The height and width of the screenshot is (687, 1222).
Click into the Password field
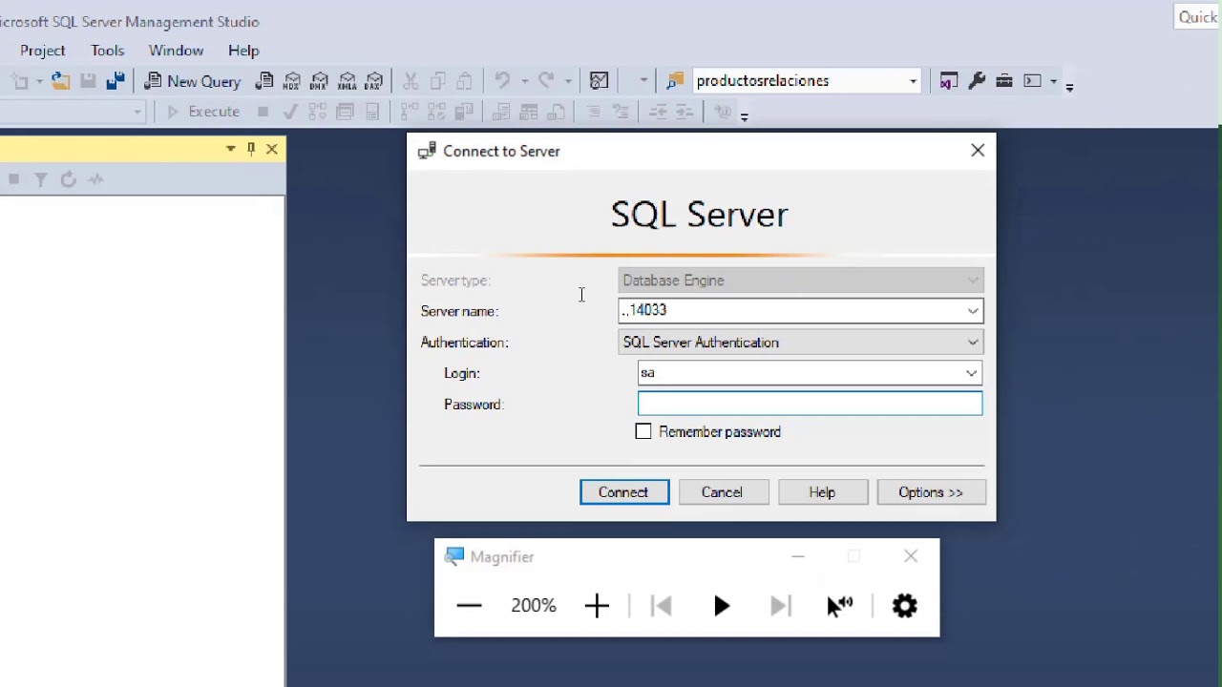click(x=810, y=404)
